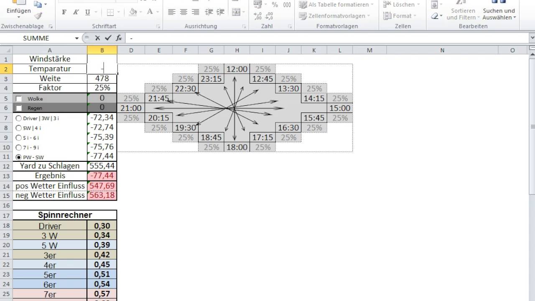The image size is (535, 301).
Task: Click the Bold (F) formatting icon
Action: tap(64, 12)
